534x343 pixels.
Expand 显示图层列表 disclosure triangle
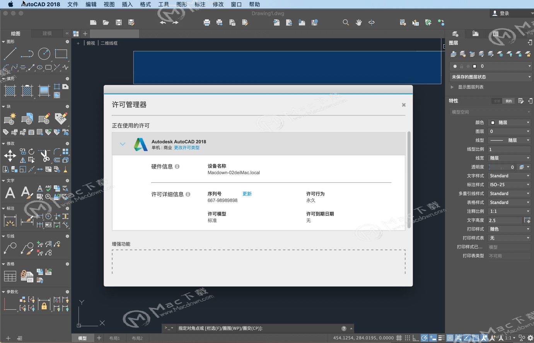452,87
